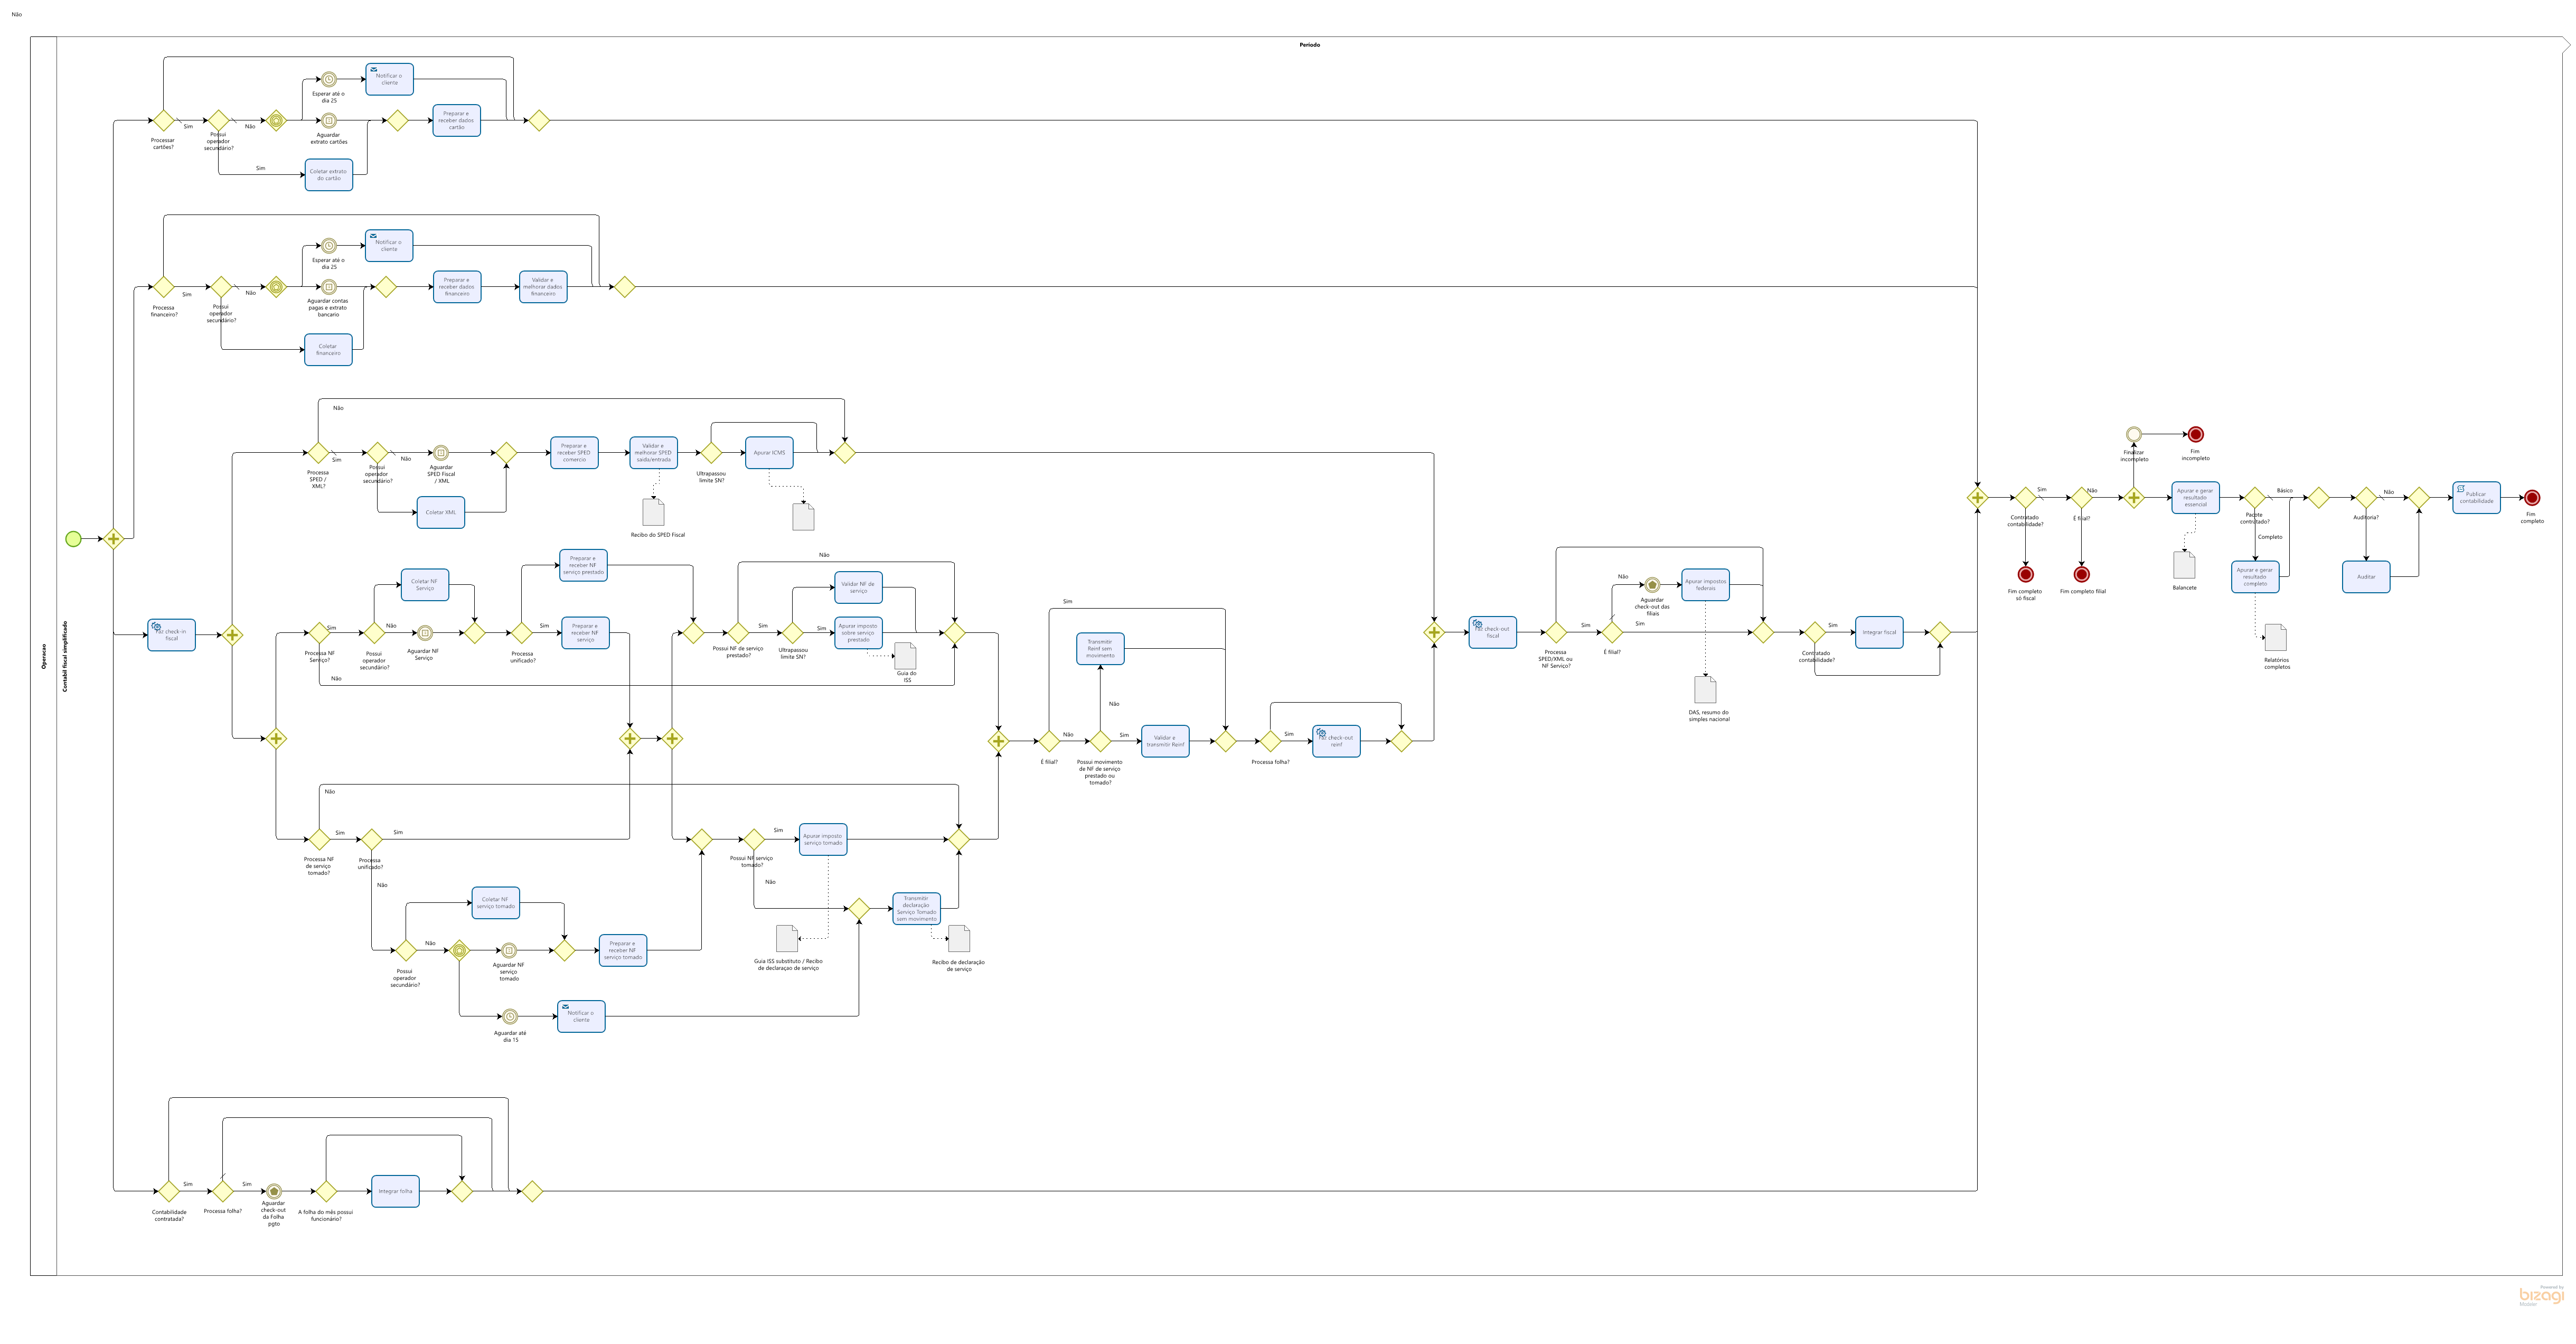Select the 'Aguardar NF Serviço' event

click(x=424, y=633)
